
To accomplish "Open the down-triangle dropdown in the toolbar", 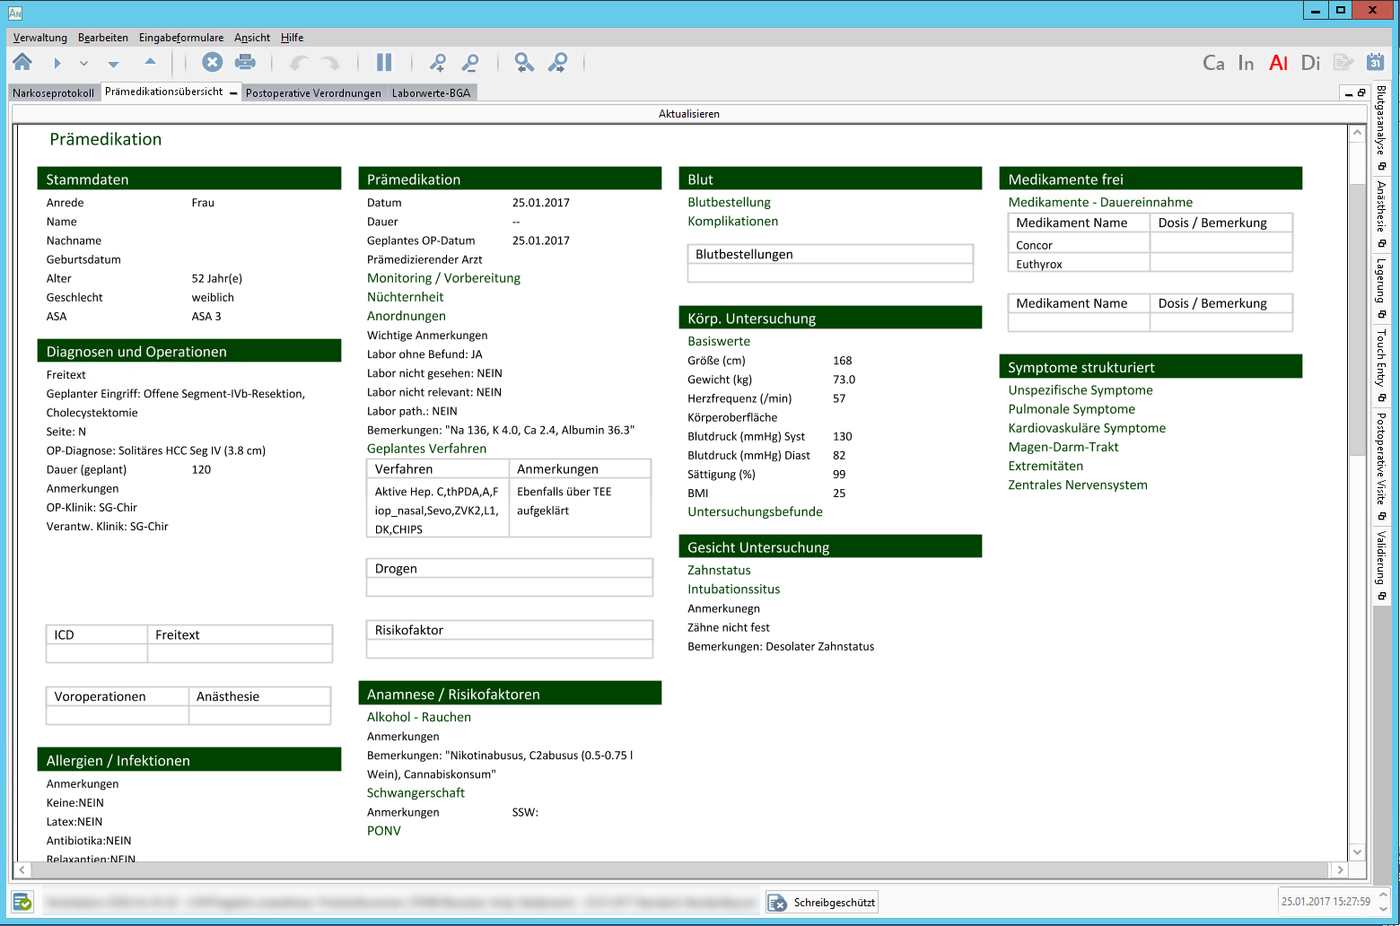I will coord(113,64).
